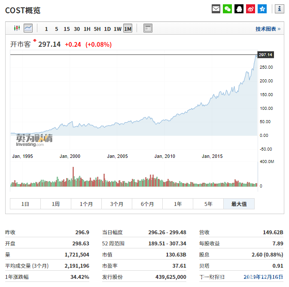289x287 pixels.
Task: Click the 297.14 price label on the axis
Action: [x=265, y=54]
